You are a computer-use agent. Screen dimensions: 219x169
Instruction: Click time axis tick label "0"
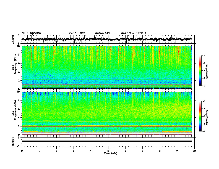[x=22, y=151]
